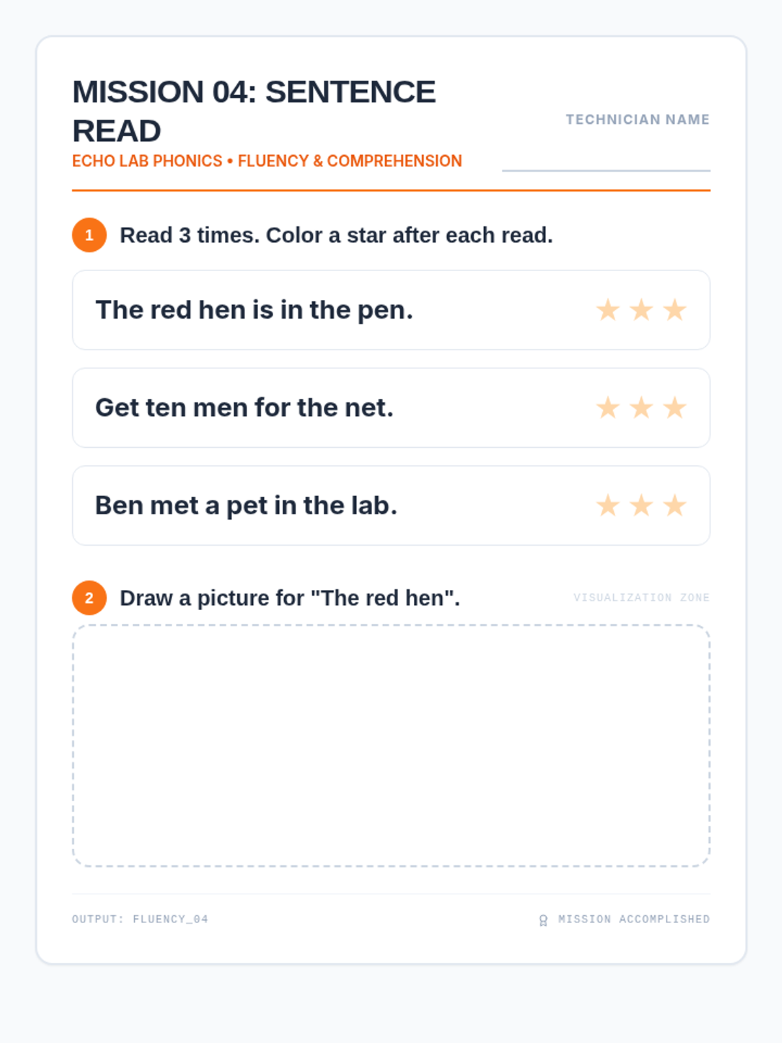Color the third star for the red hen sentence

(x=675, y=310)
